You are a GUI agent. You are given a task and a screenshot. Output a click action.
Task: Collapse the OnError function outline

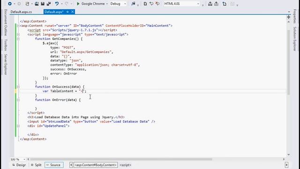coord(18,100)
